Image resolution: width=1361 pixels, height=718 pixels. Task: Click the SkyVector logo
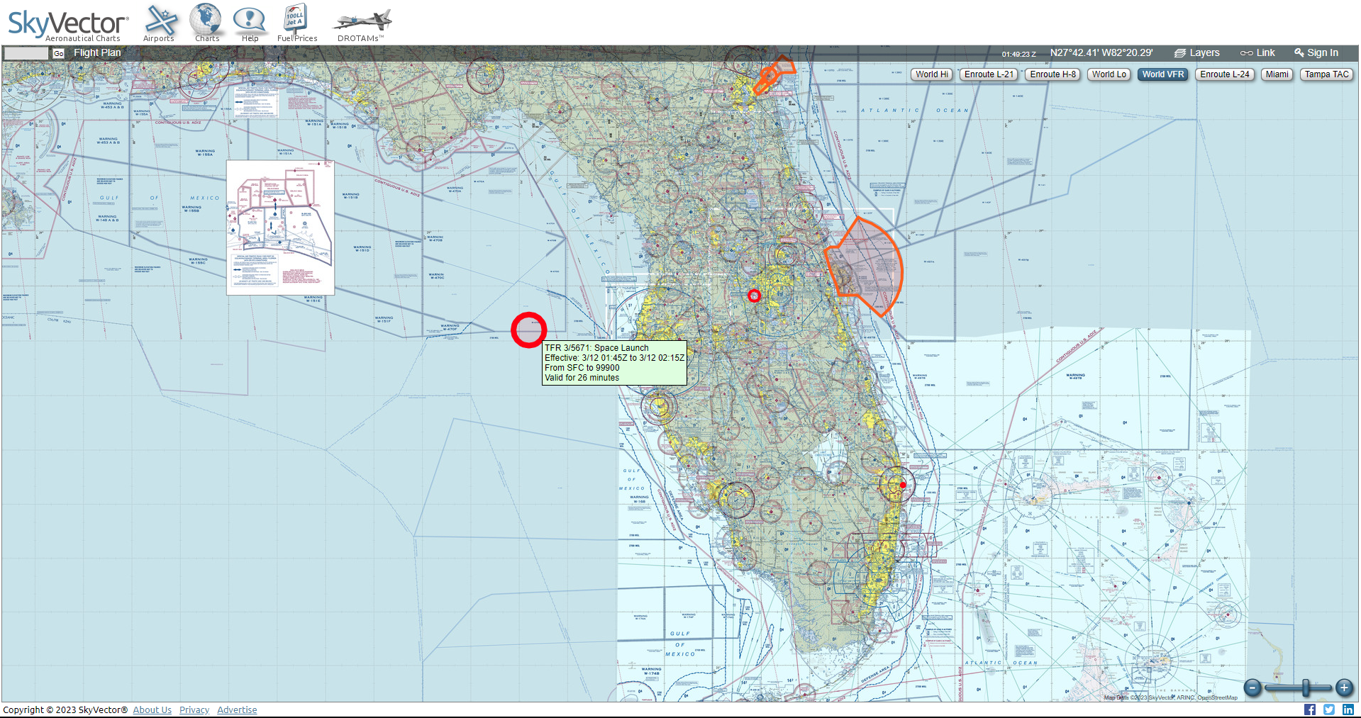(68, 26)
